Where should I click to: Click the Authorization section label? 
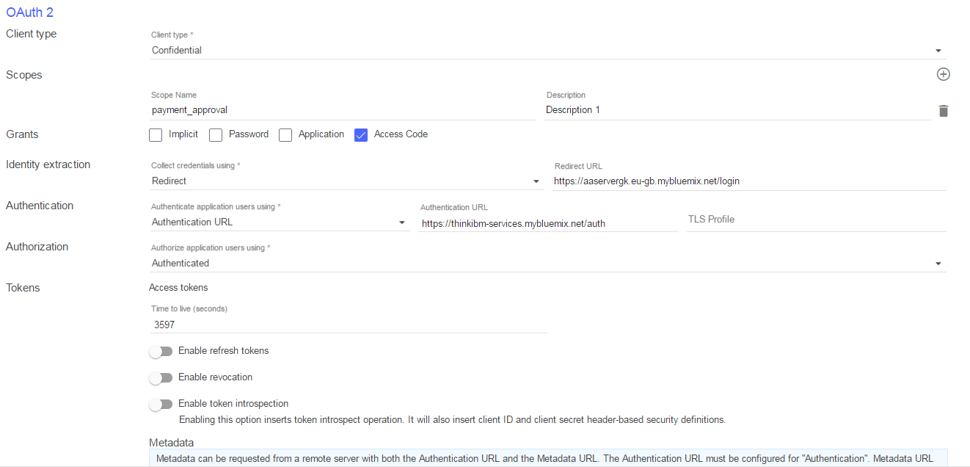(x=37, y=247)
